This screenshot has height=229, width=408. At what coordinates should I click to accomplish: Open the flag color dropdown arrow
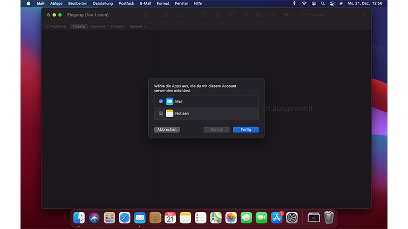[294, 15]
